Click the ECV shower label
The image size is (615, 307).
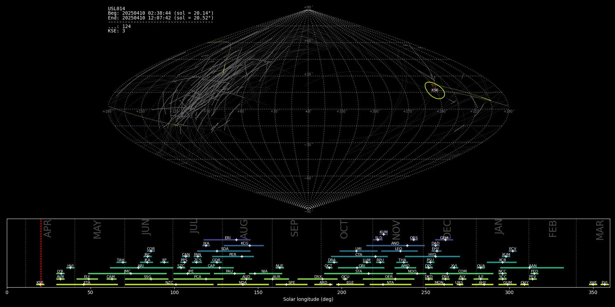[512, 249]
